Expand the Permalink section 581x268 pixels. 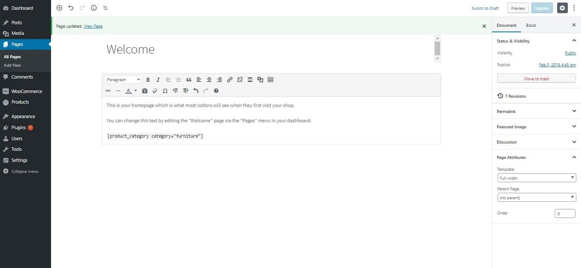[536, 111]
